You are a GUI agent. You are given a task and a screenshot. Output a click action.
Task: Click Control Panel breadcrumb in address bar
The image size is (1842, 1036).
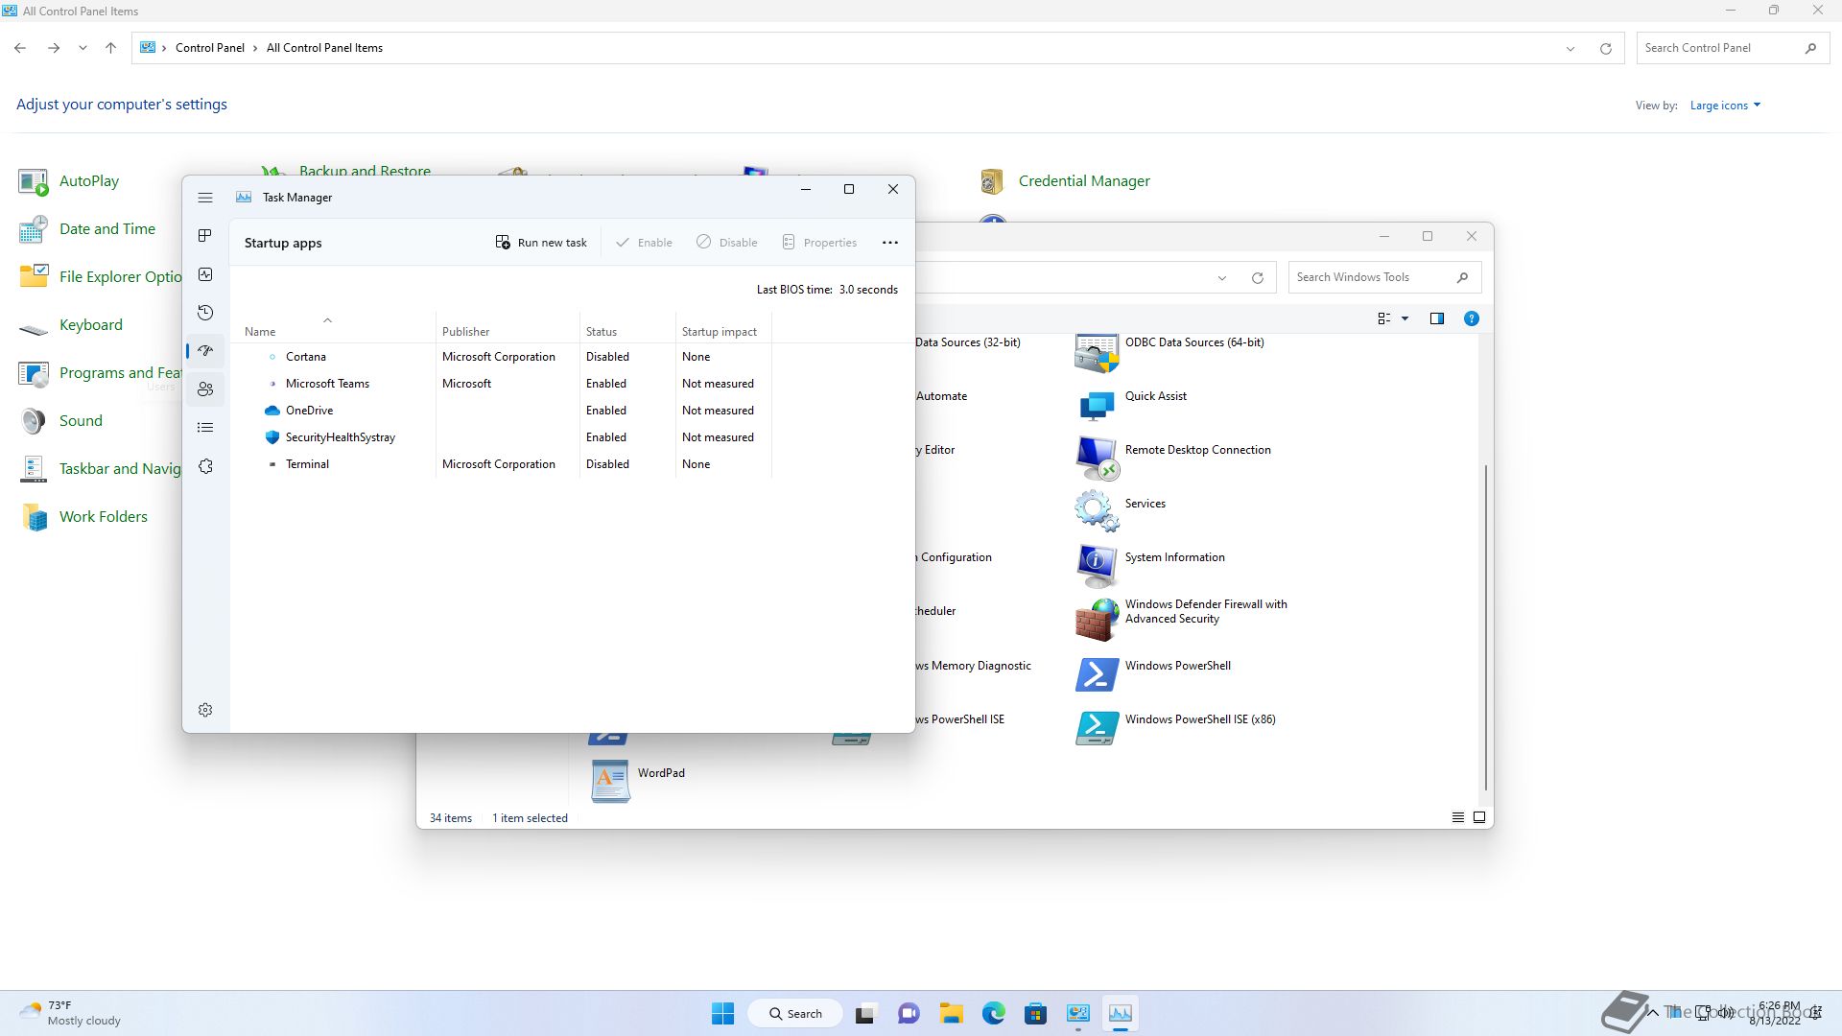click(x=210, y=48)
